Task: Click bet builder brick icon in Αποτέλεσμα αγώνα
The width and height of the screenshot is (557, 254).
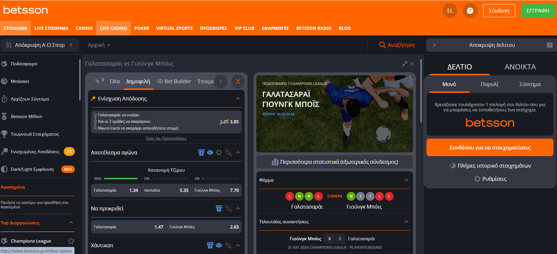Action: click(210, 152)
